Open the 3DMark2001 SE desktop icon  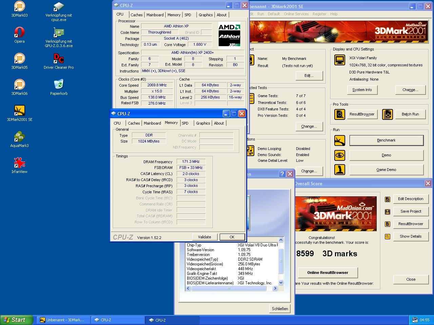[19, 113]
